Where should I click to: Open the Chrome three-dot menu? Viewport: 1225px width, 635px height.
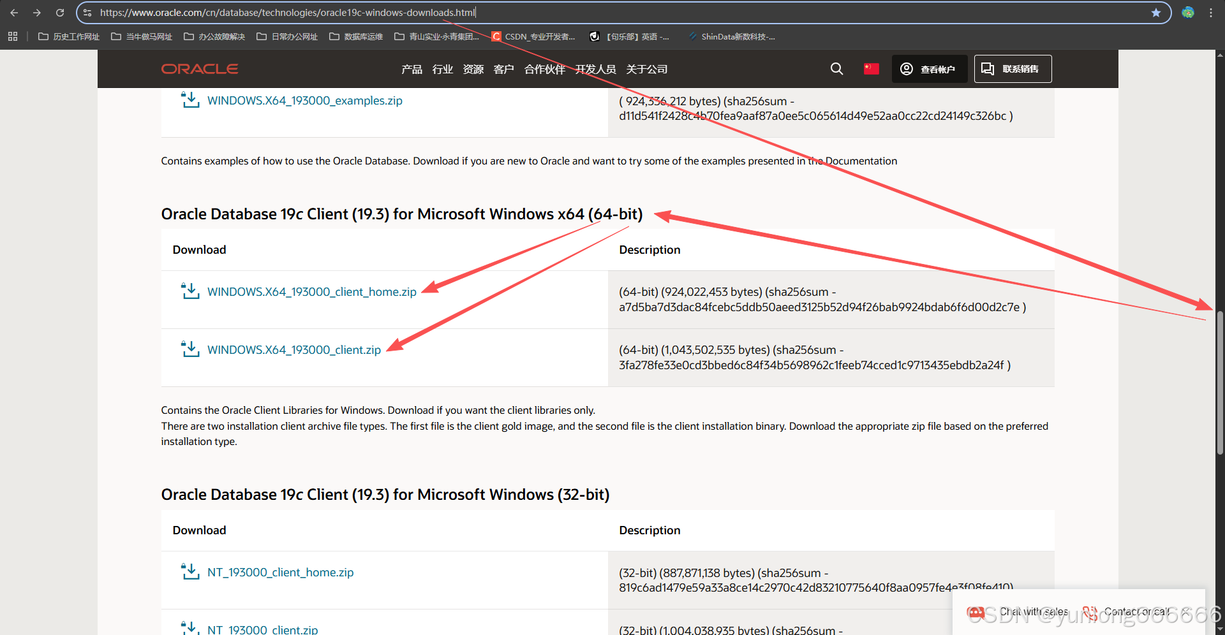pos(1211,12)
